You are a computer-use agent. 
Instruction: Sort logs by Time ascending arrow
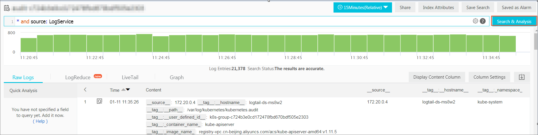[123, 90]
